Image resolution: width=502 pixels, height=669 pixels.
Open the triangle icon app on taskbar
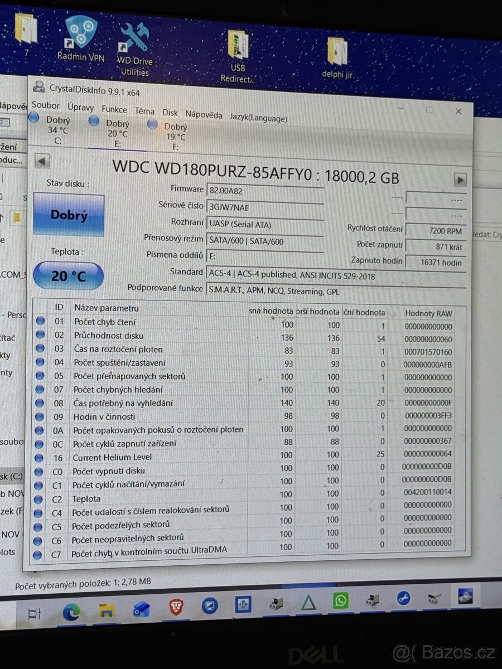pyautogui.click(x=308, y=603)
